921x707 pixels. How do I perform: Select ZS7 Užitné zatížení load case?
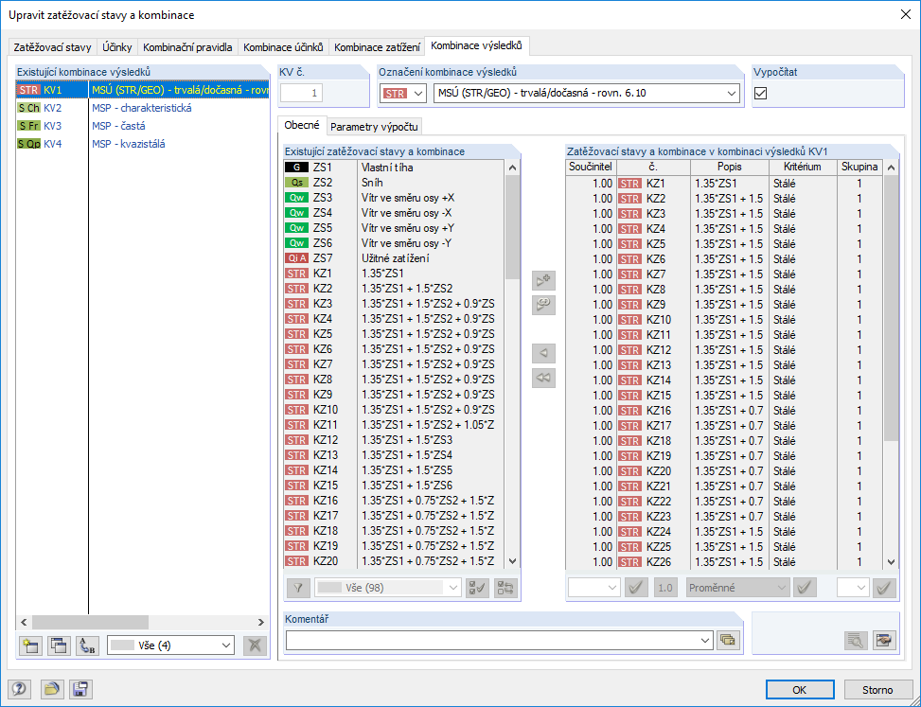(394, 258)
